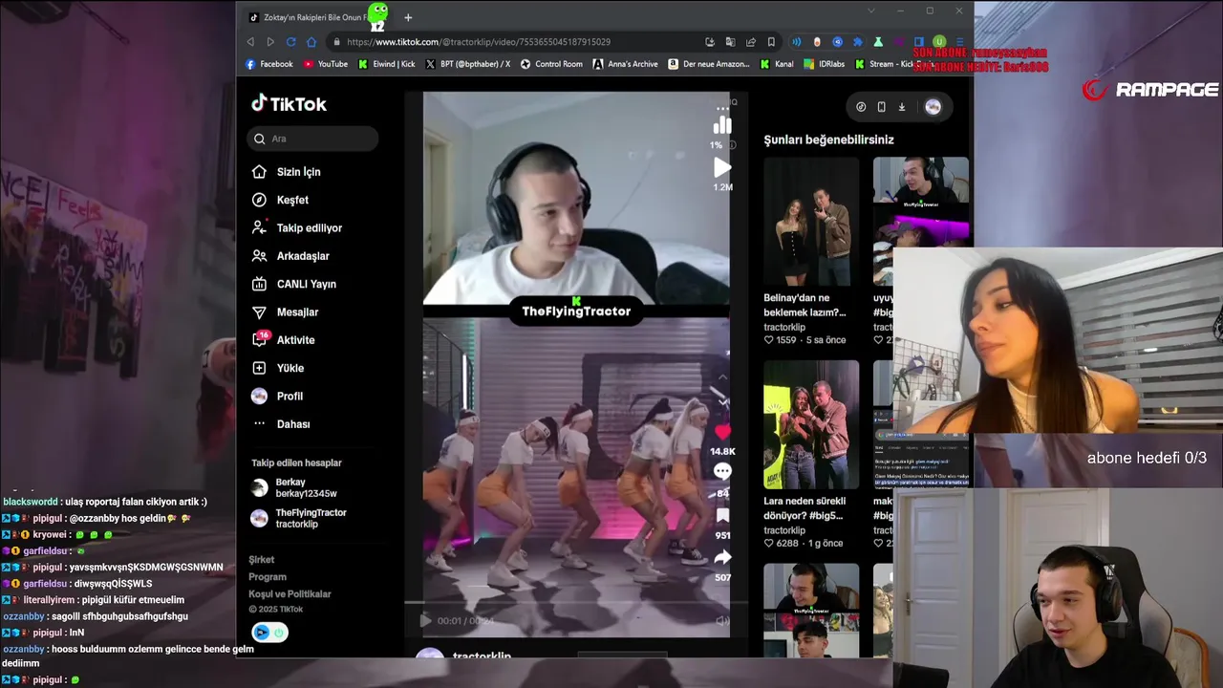Open Berkay followed account
This screenshot has width=1223, height=688.
click(294, 488)
